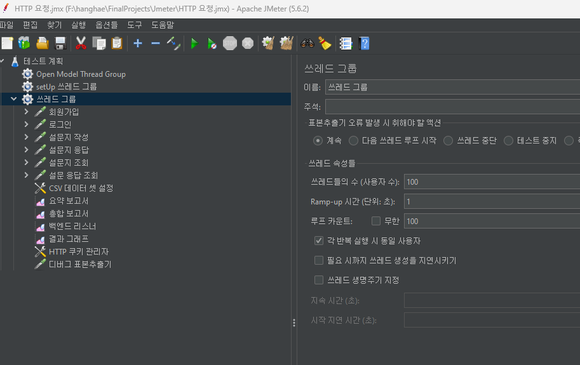This screenshot has width=580, height=365.
Task: Click the Stop test icon
Action: 230,43
